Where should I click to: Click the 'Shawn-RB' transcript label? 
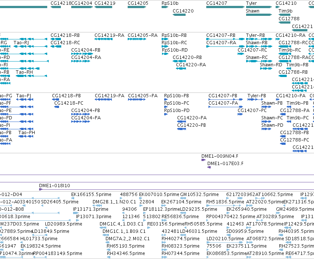pyautogui.click(x=256, y=43)
